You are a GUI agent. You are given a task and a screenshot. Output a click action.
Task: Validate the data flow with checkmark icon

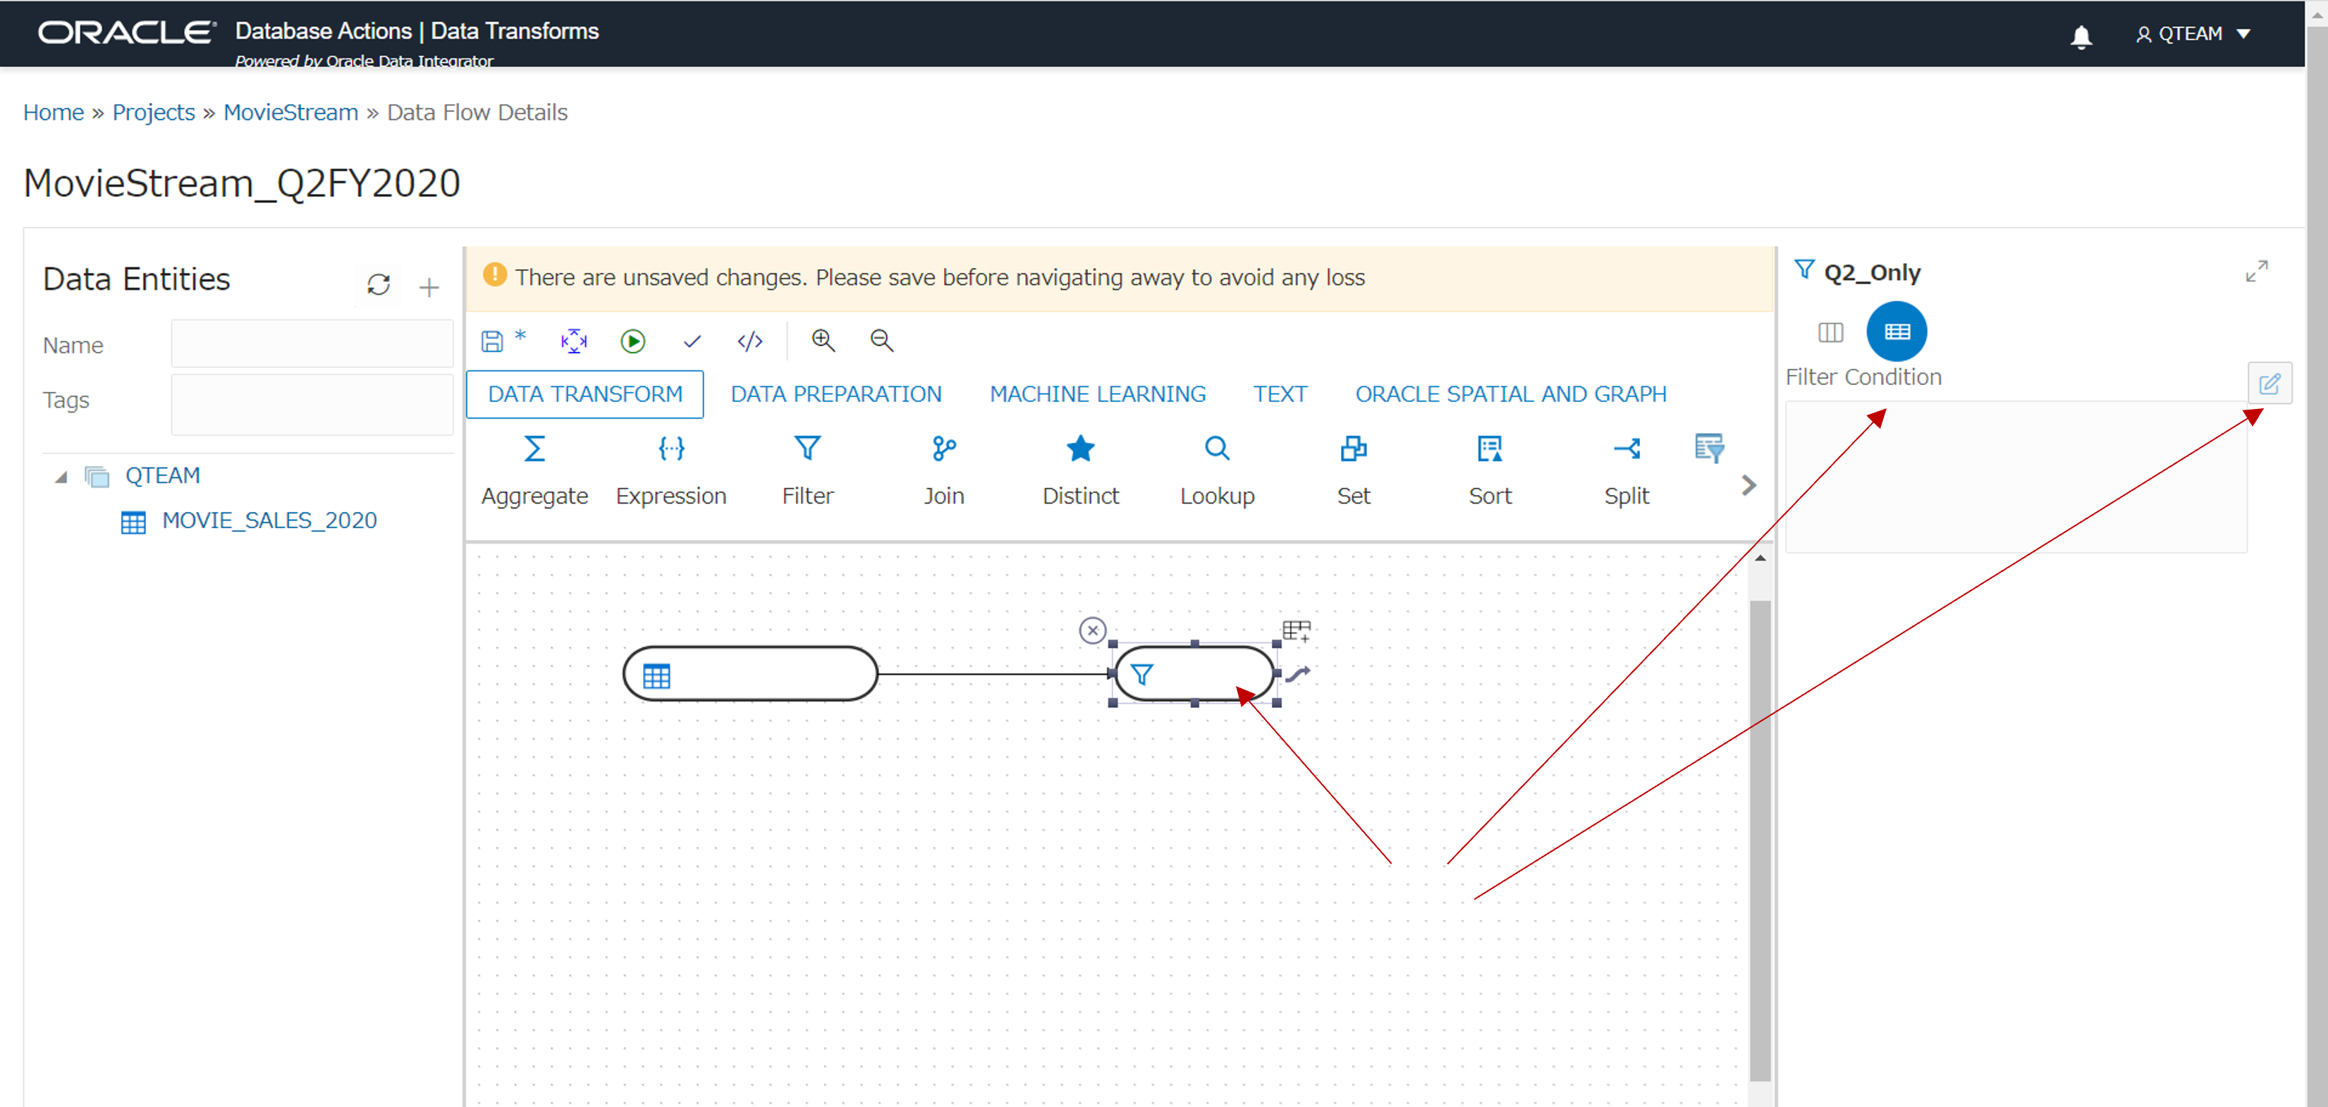692,341
